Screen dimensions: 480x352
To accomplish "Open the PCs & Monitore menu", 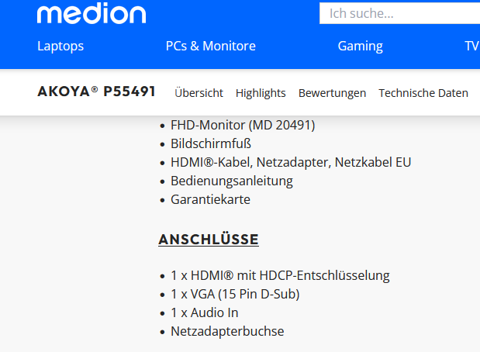I will click(211, 47).
